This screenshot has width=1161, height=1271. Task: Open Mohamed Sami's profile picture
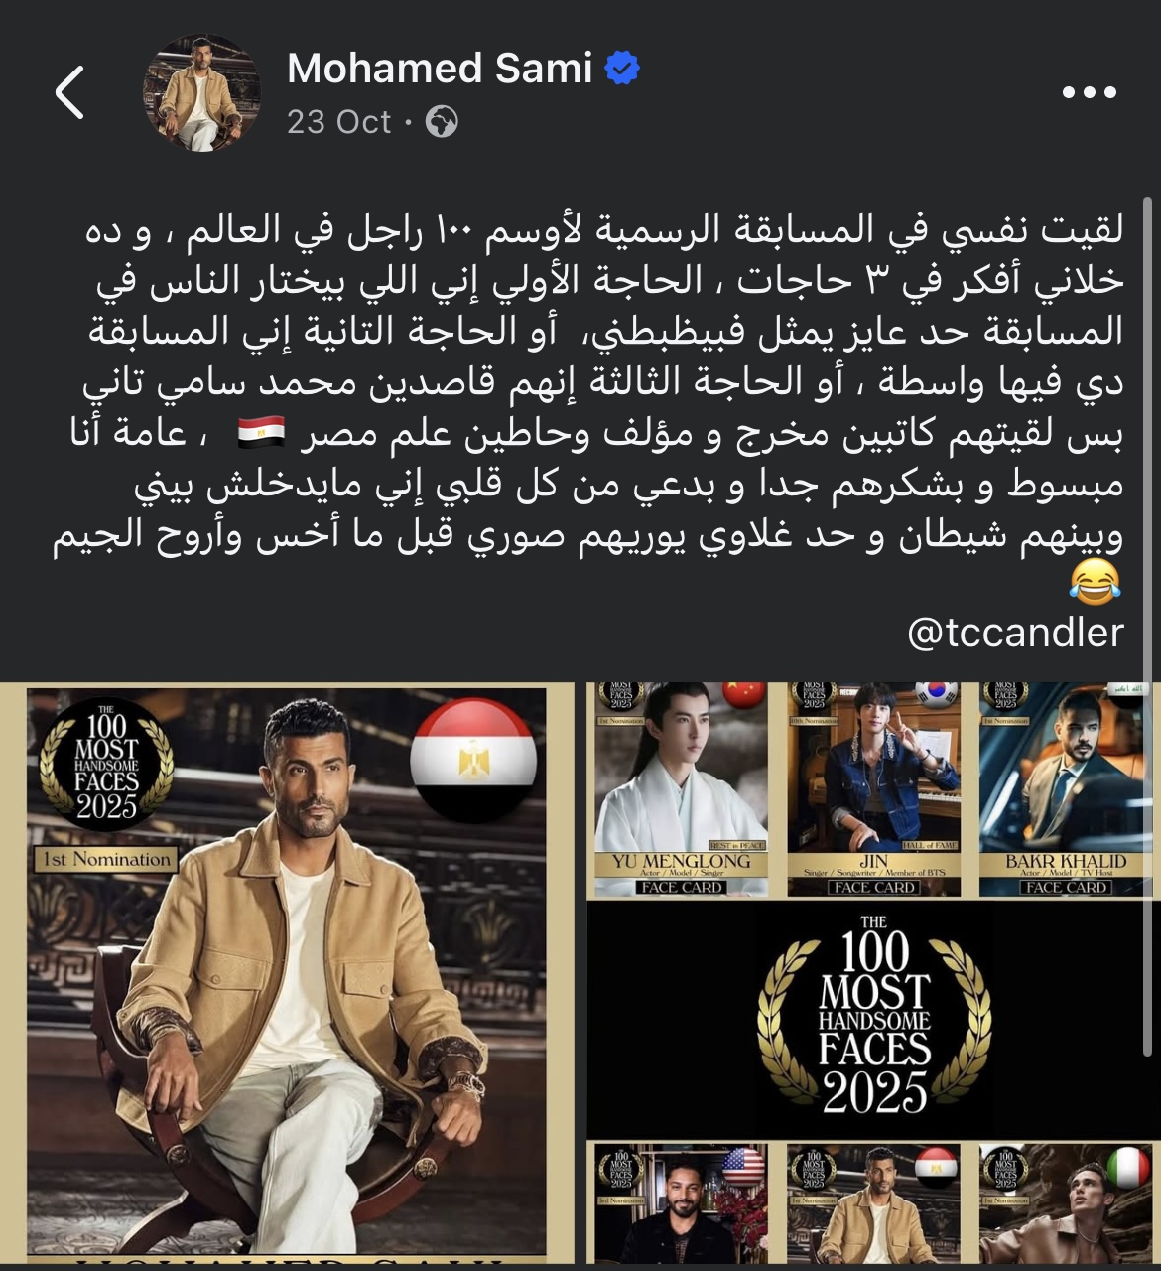click(x=202, y=93)
